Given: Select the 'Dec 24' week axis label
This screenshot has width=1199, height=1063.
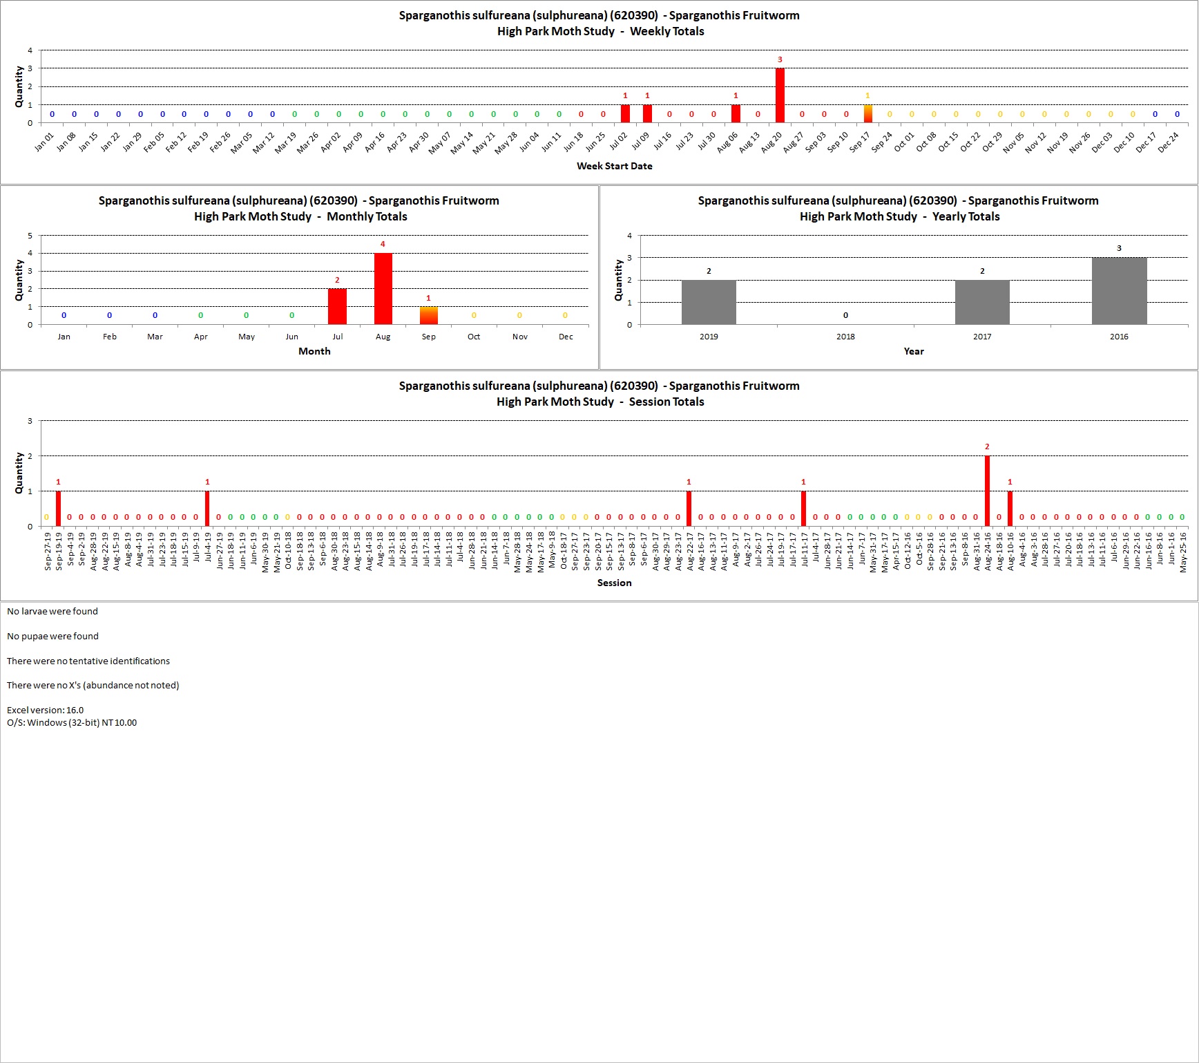Looking at the screenshot, I should [x=1168, y=142].
